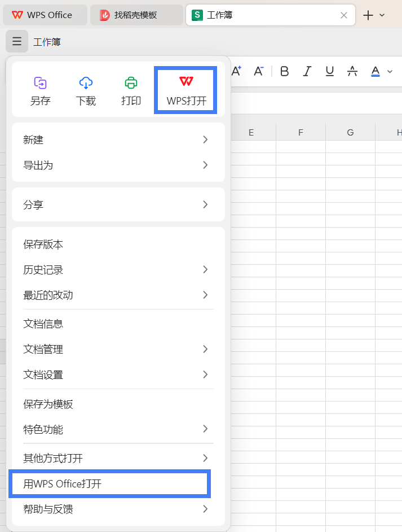
Task: Toggle underline formatting
Action: 329,71
